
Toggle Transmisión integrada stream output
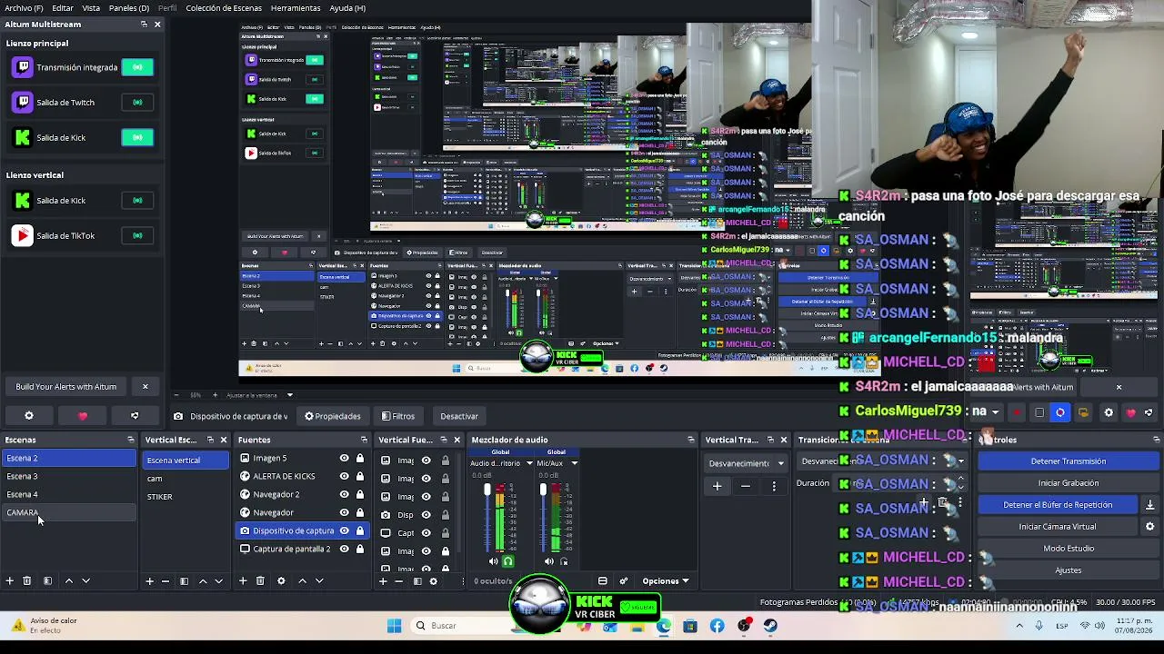coord(137,67)
